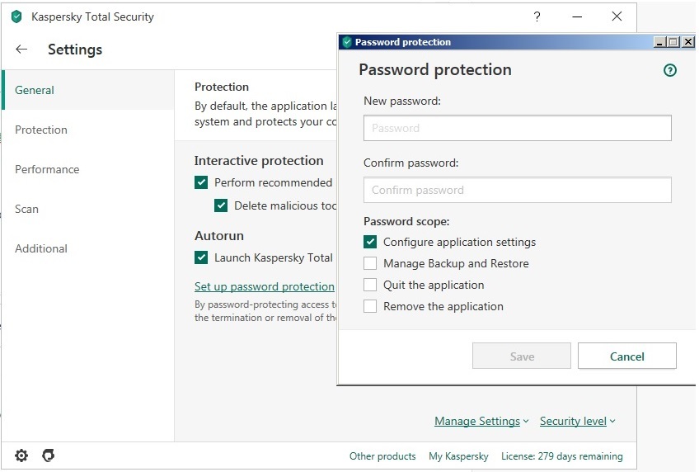This screenshot has height=472, width=699.
Task: Open the settings gear icon at bottom left
Action: tap(21, 455)
